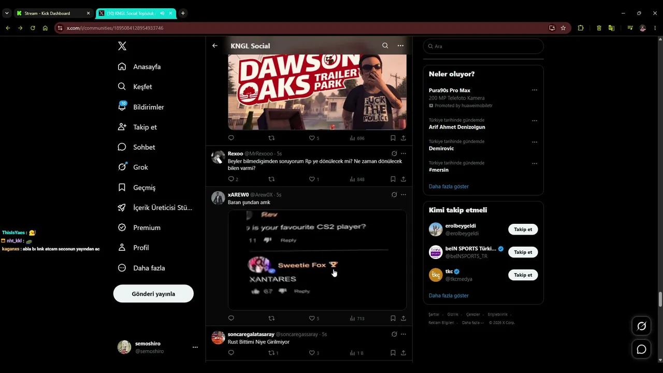This screenshot has width=663, height=373.
Task: Open Rexoo's profile avatar
Action: (x=218, y=157)
